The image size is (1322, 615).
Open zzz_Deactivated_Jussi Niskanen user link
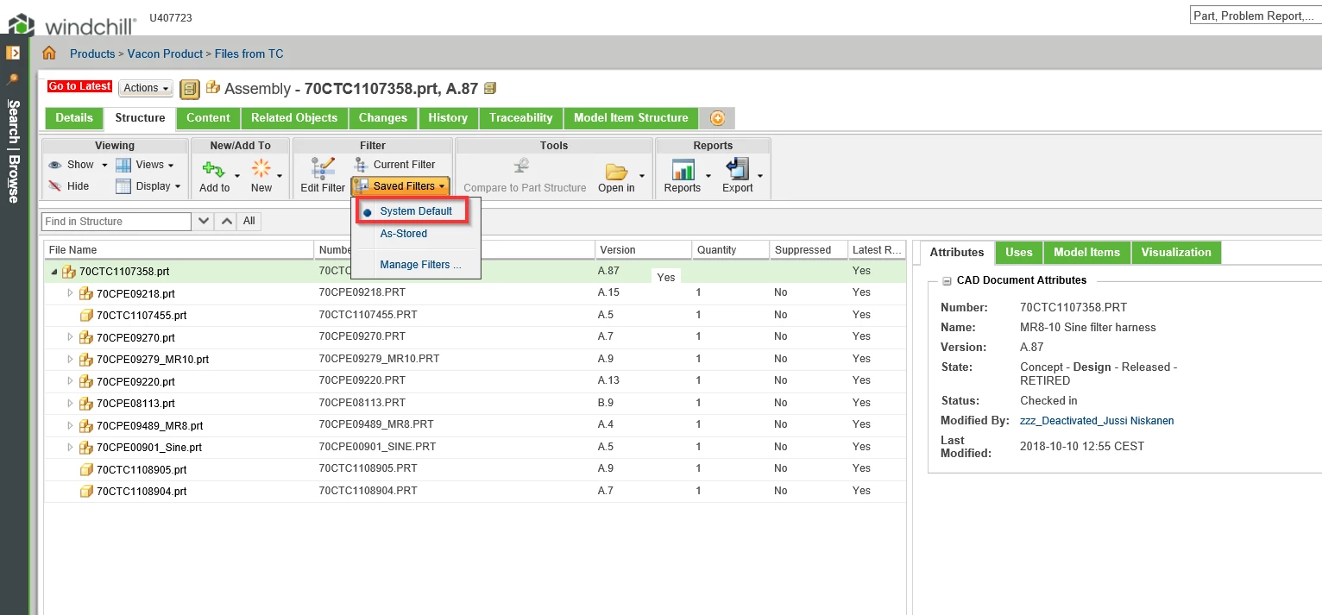[1097, 421]
